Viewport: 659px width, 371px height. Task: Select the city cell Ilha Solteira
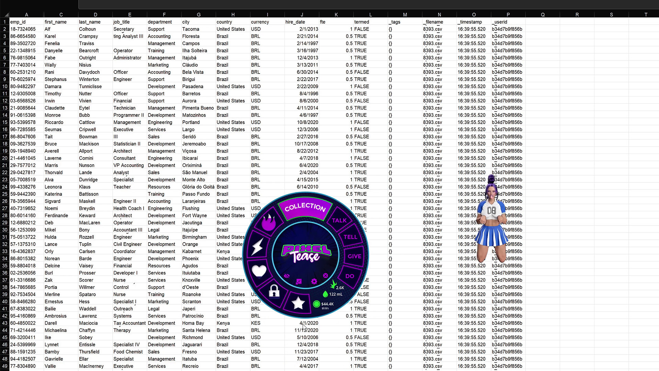click(x=198, y=50)
